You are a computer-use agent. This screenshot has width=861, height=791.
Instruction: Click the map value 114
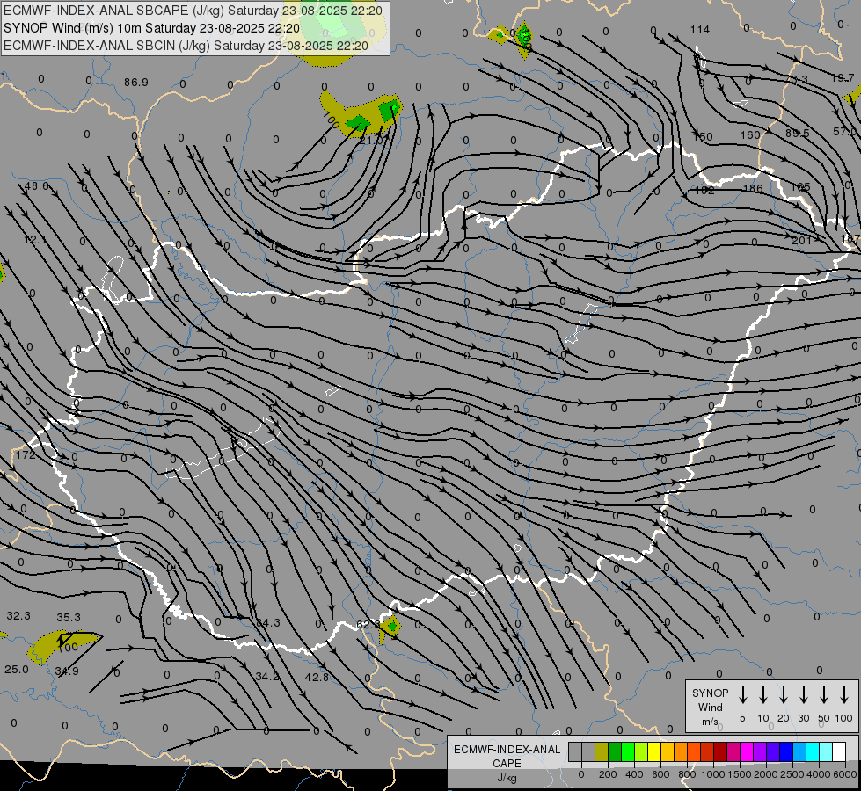[x=700, y=30]
